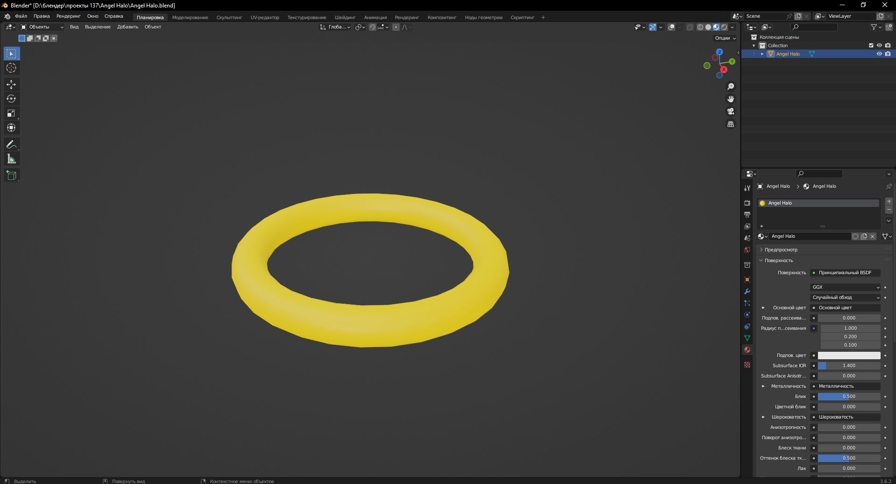Switch to the Шейдинг workspace tab
This screenshot has height=484, width=896.
[345, 18]
